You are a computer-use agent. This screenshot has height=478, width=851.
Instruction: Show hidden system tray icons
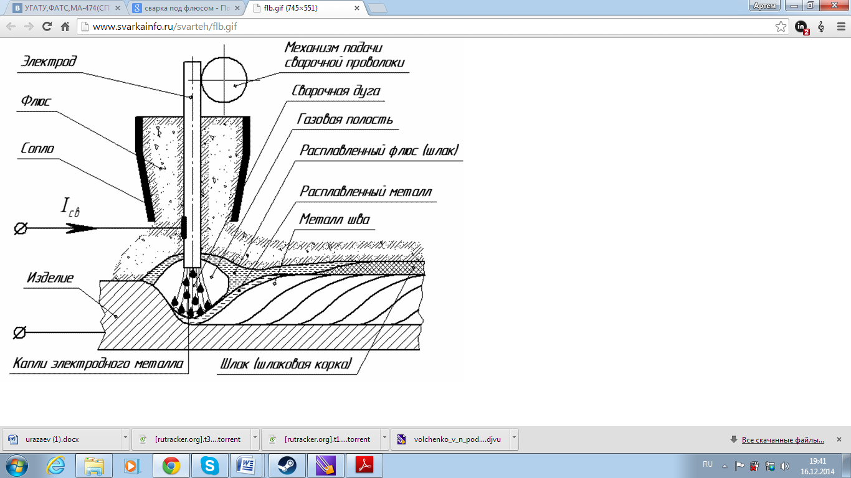pos(724,465)
